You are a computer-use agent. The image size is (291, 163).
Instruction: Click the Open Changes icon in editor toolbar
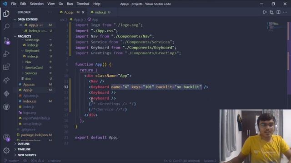[271, 12]
